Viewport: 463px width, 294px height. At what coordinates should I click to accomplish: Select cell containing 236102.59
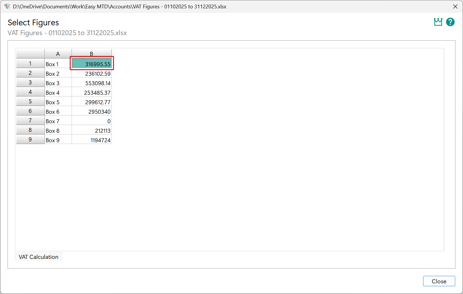(x=92, y=74)
